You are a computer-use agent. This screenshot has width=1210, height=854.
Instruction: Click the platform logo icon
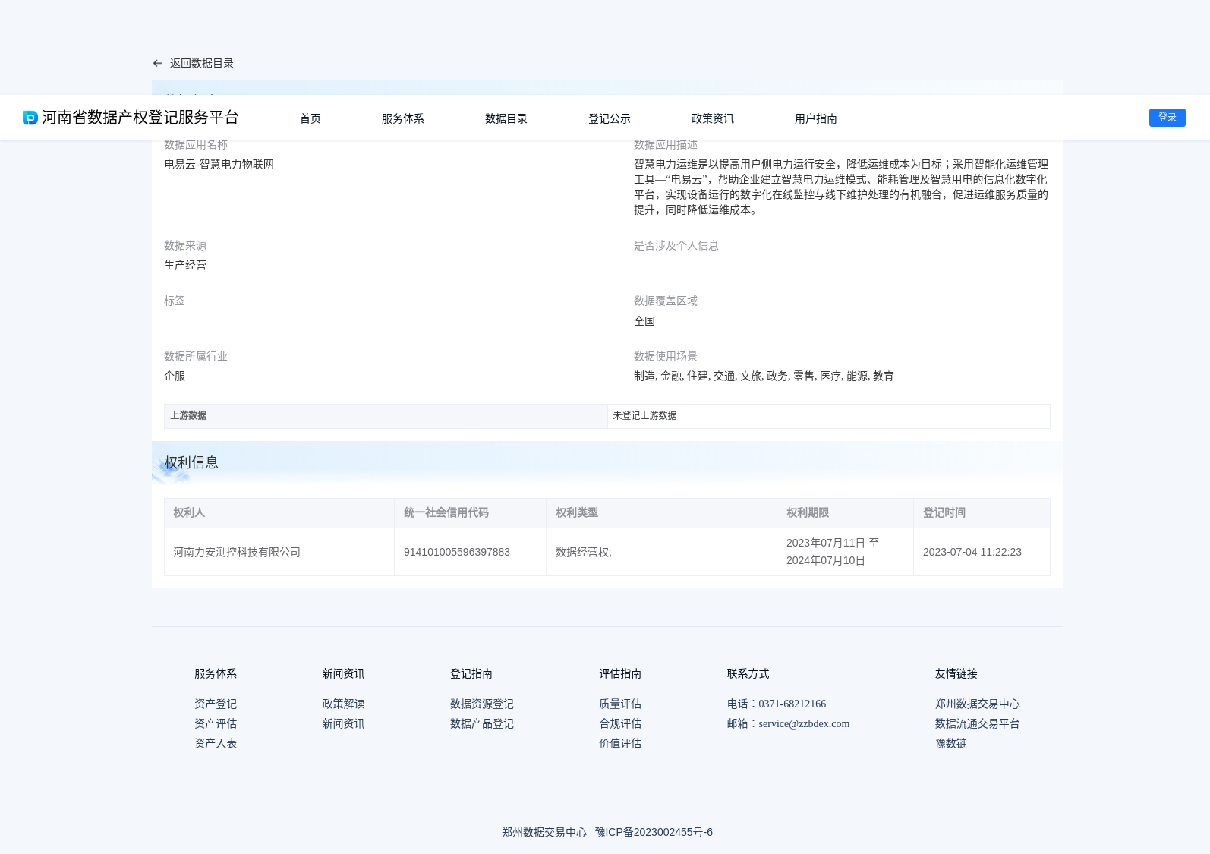30,118
